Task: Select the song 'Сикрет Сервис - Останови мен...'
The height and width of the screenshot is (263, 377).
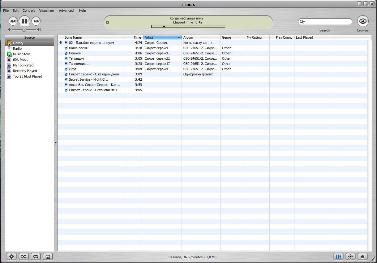Action: tap(94, 90)
